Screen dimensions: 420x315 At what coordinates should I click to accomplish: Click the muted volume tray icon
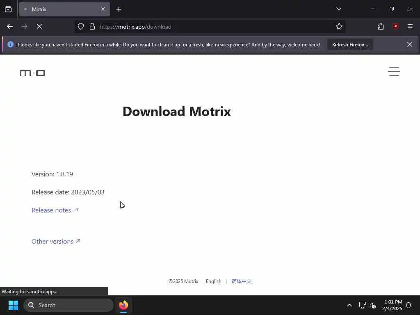click(373, 305)
